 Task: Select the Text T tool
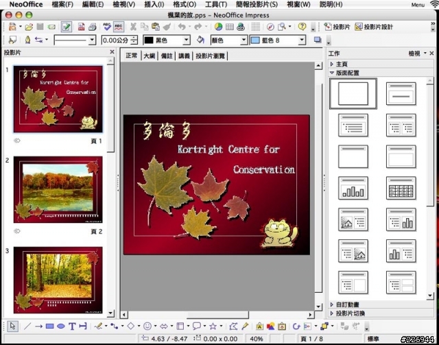click(72, 326)
